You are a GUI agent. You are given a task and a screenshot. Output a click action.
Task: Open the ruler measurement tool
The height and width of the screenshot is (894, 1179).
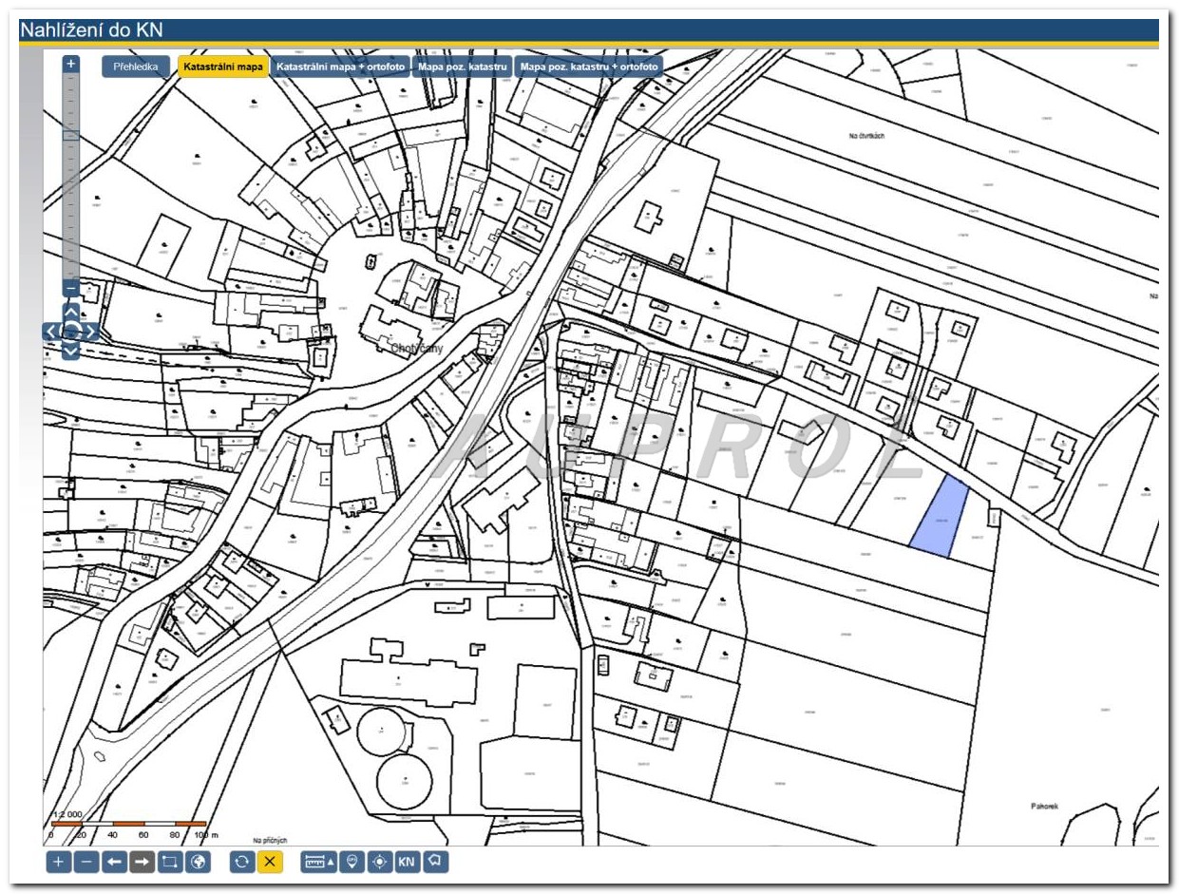click(318, 862)
